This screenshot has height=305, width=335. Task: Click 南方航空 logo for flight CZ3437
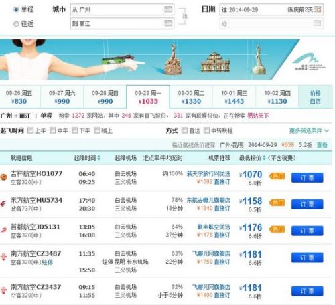[3, 290]
